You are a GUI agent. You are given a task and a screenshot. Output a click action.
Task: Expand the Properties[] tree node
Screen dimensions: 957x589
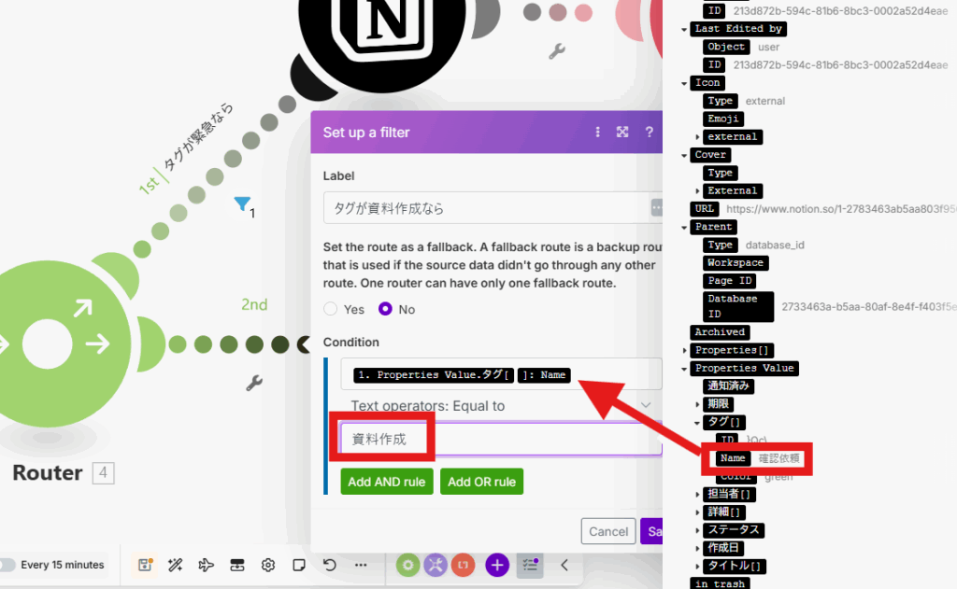click(x=684, y=350)
